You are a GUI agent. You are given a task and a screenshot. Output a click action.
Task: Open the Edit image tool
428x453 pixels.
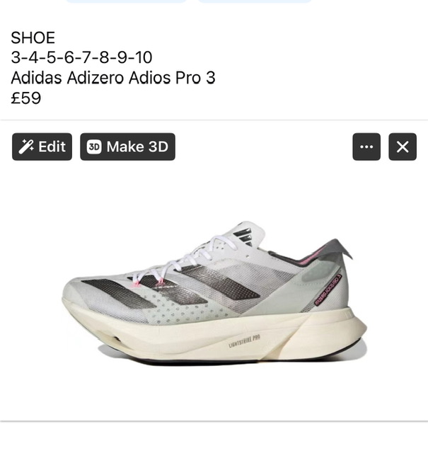pyautogui.click(x=42, y=147)
